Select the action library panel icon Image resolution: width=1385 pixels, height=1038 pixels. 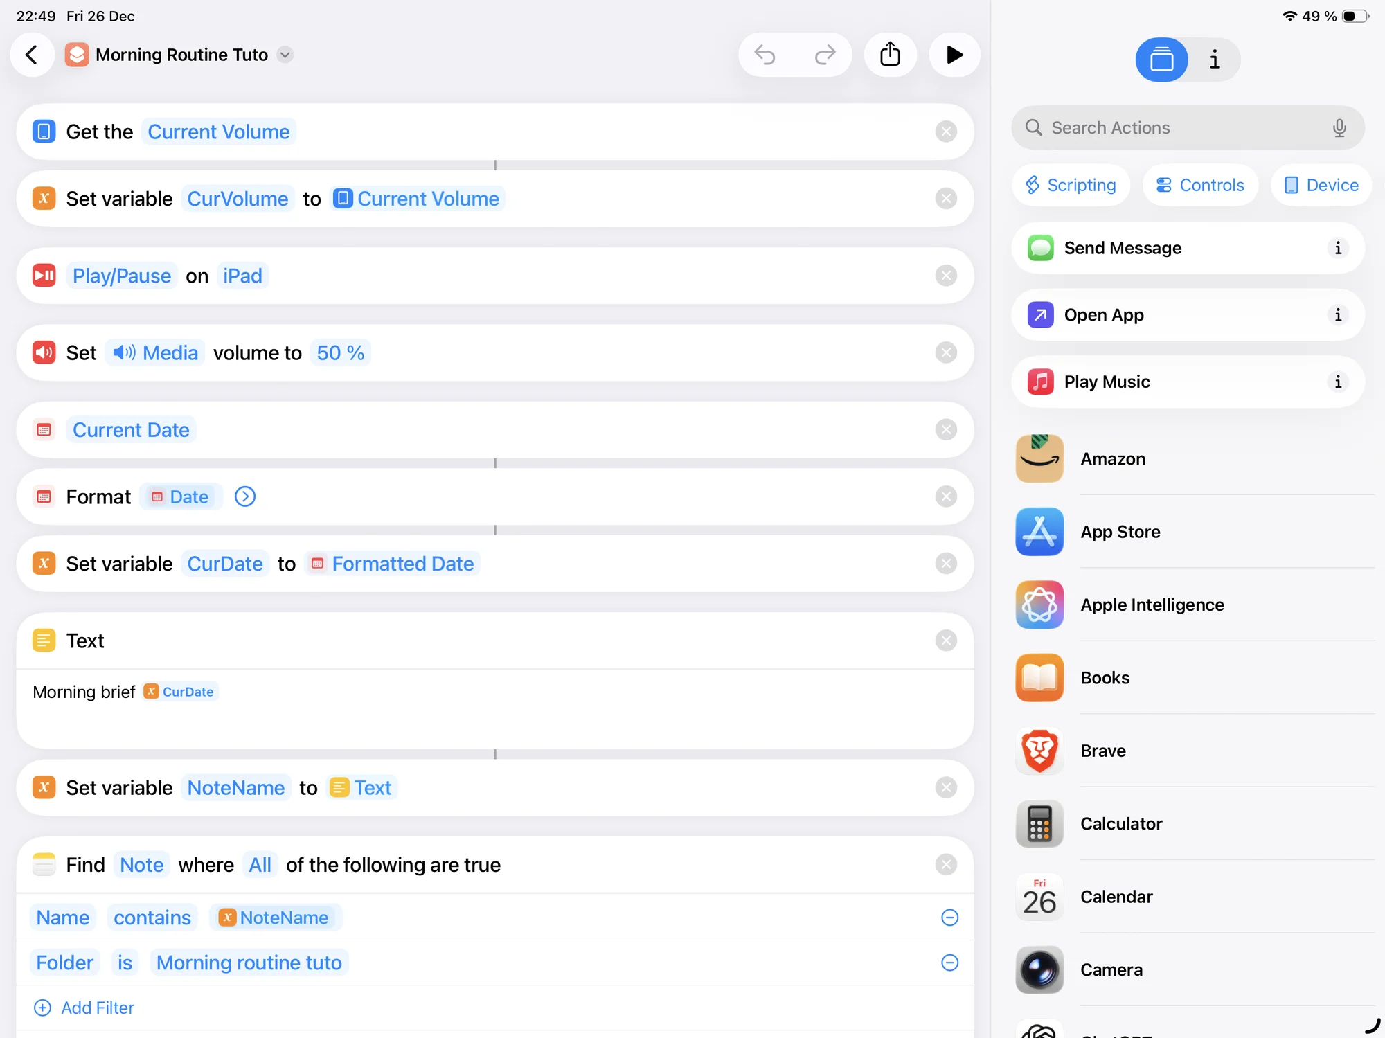(x=1161, y=60)
